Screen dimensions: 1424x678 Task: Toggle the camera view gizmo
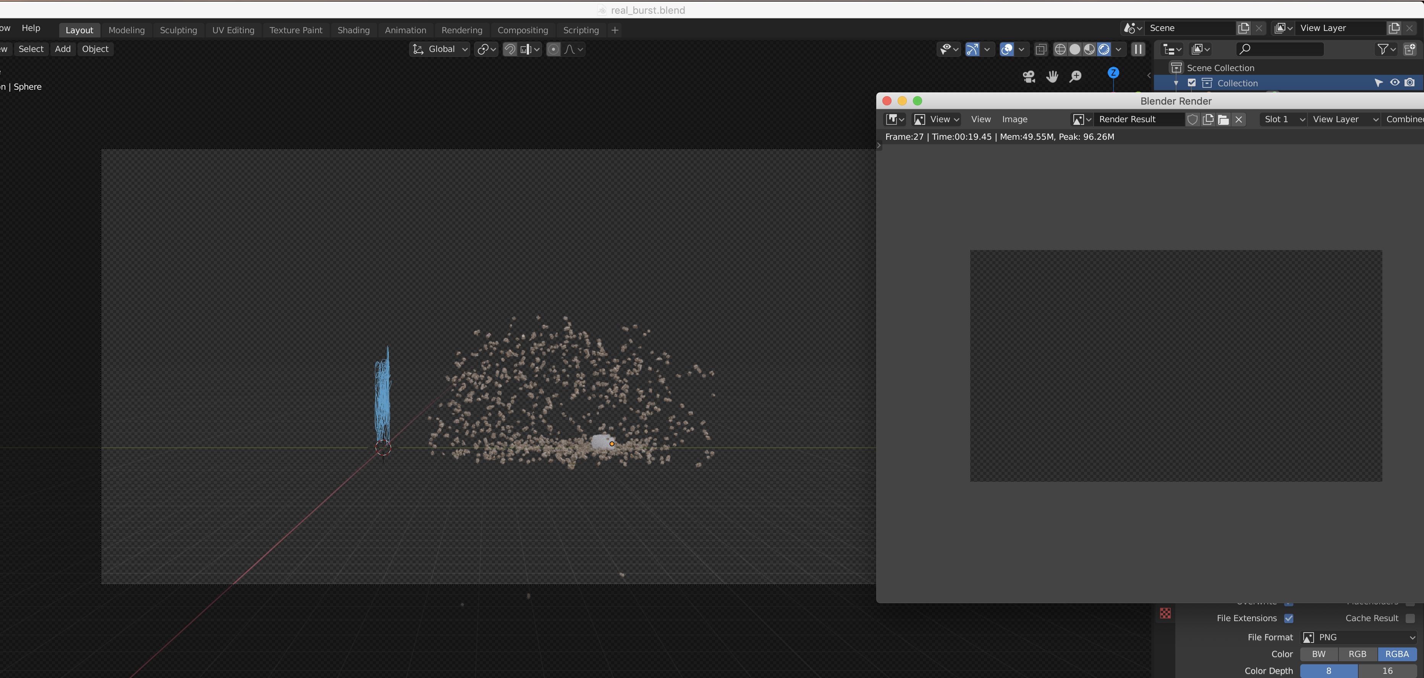[1029, 77]
